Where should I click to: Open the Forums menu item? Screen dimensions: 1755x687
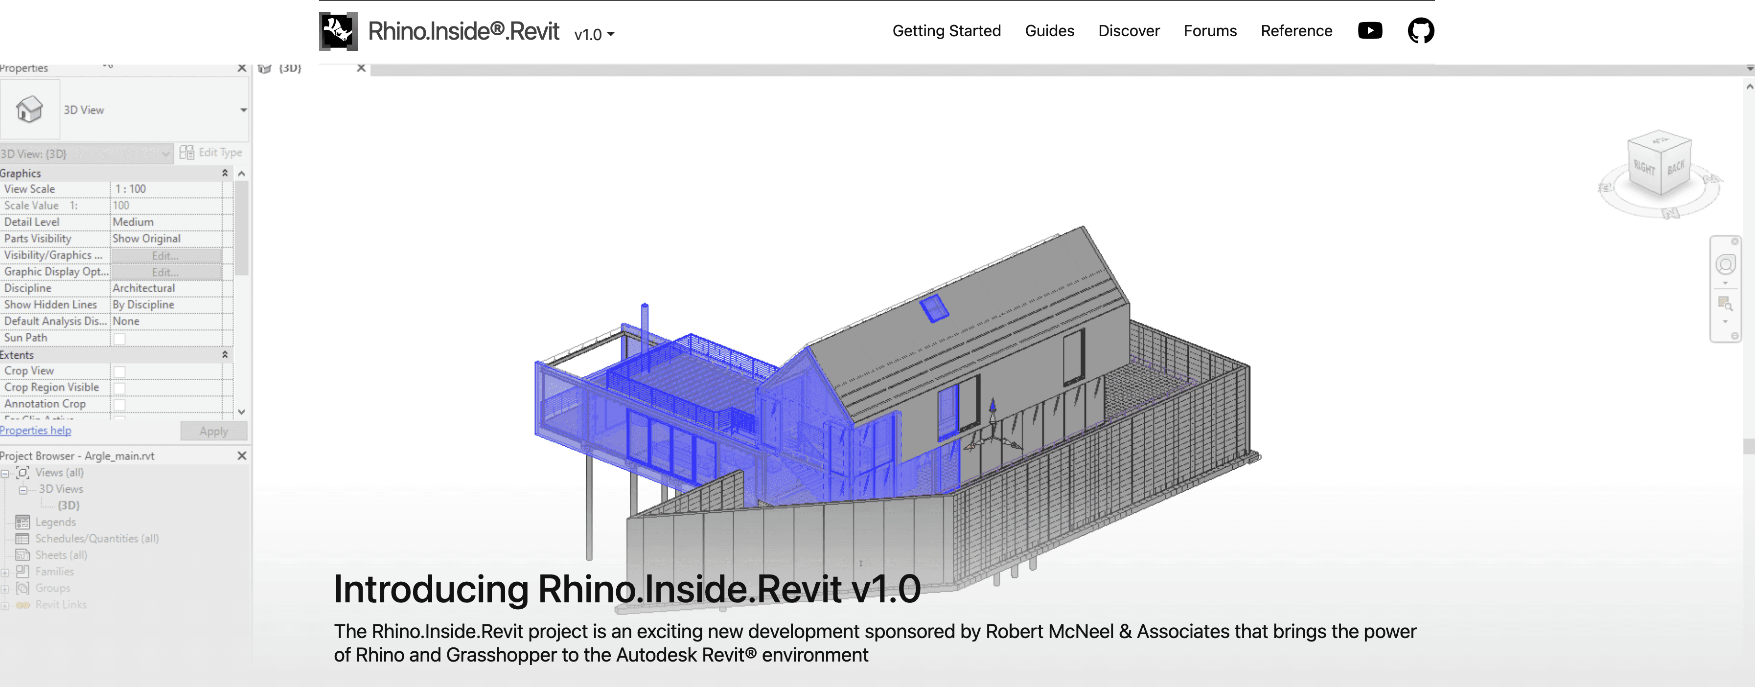[1210, 30]
